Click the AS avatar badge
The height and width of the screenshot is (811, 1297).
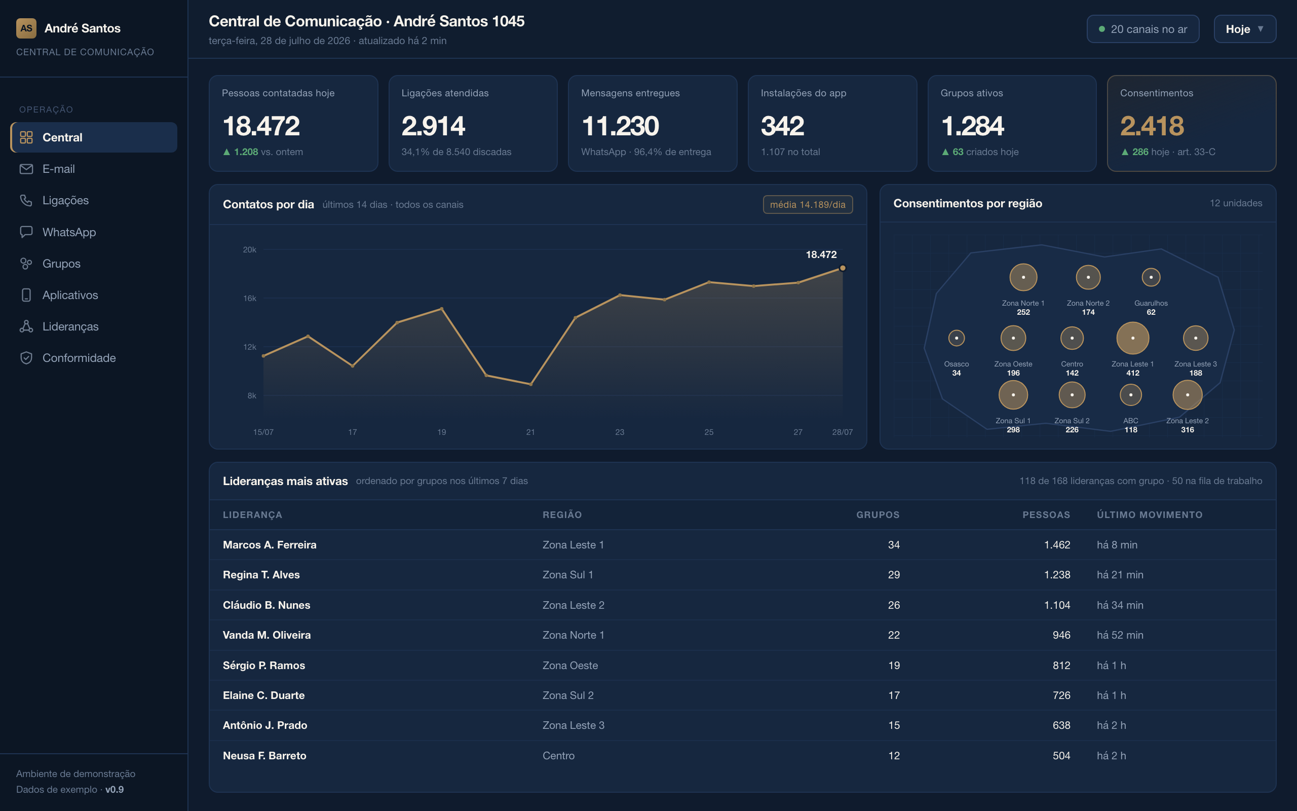(x=26, y=28)
